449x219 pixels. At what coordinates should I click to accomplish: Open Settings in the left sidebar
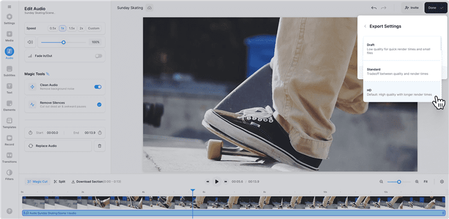(x=9, y=19)
